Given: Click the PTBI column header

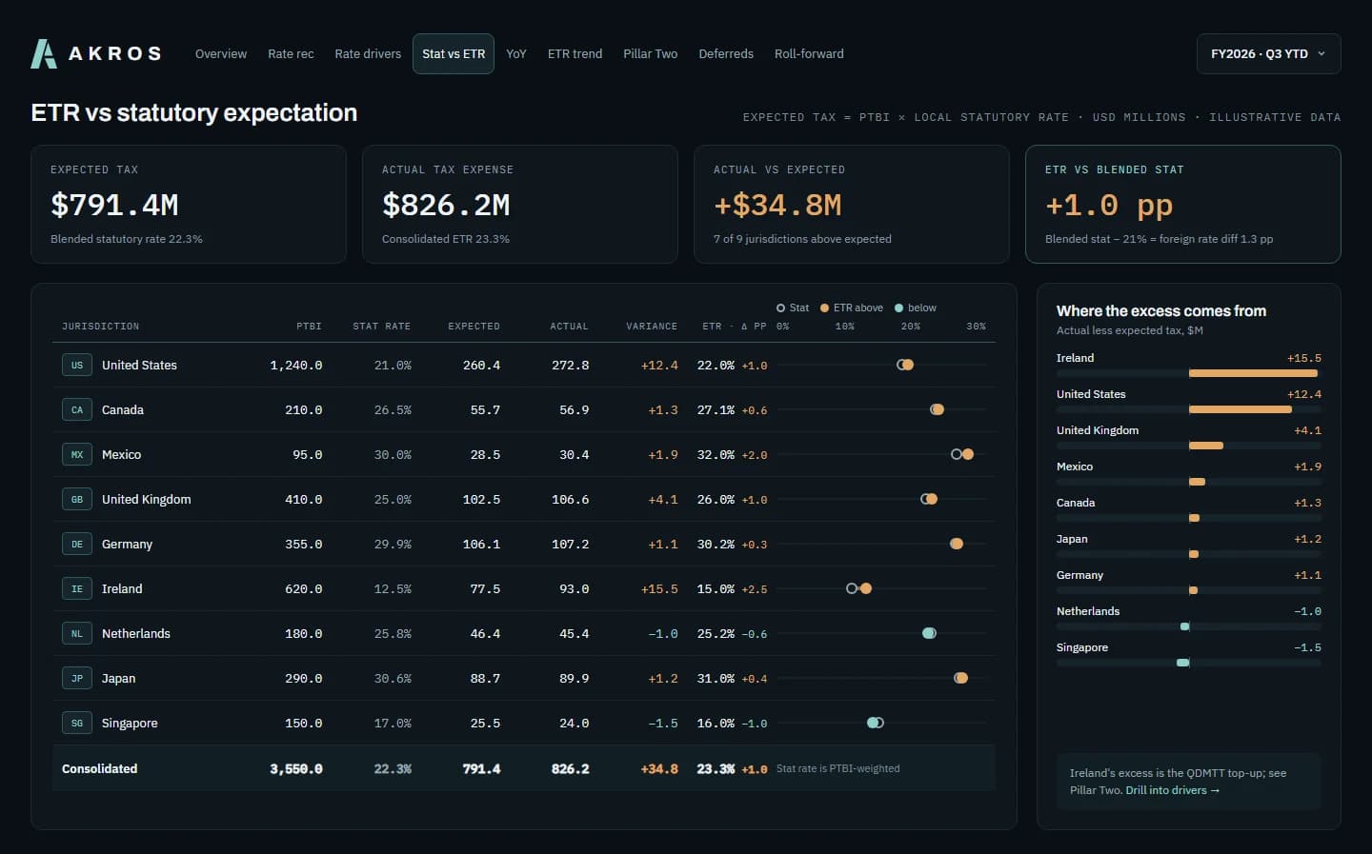Looking at the screenshot, I should [309, 327].
